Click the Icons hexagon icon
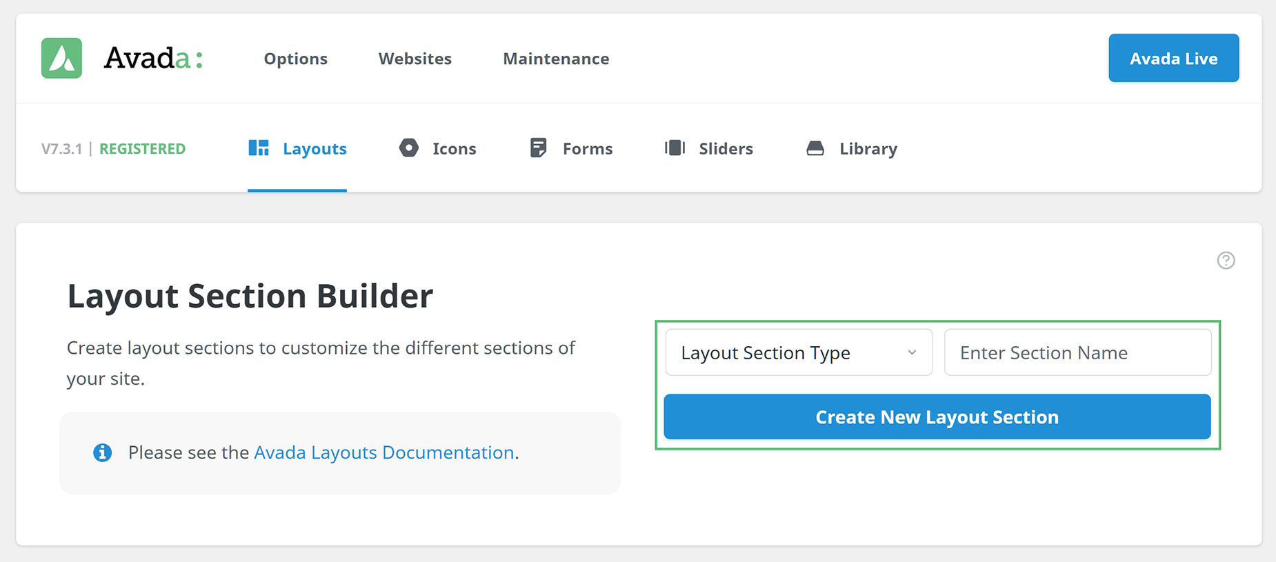 (x=409, y=148)
